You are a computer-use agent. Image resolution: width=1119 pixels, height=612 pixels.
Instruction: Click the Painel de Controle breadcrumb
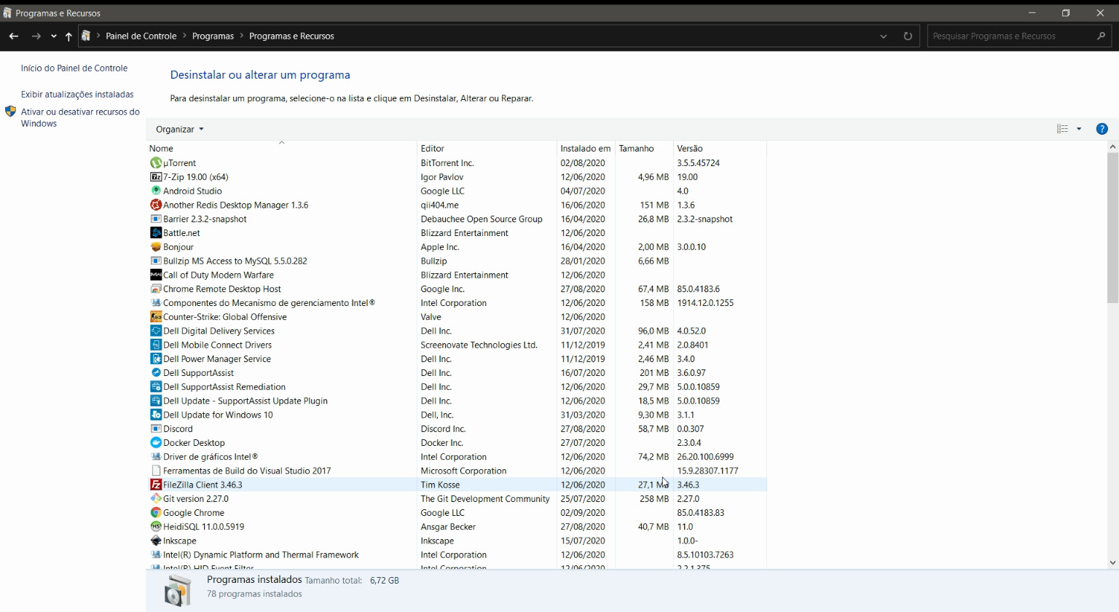(141, 36)
